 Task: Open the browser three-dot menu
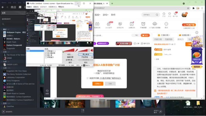pyautogui.click(x=202, y=8)
